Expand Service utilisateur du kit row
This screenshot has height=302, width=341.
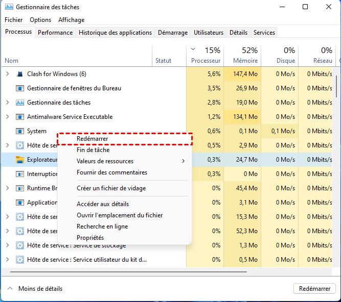point(7,260)
